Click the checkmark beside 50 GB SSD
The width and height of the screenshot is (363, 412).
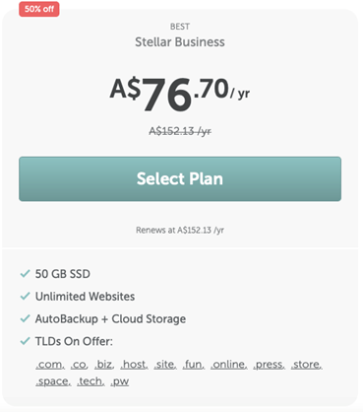pos(26,273)
